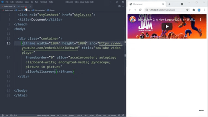
Task: Click Ln 13, Col 38 cursor position
Action: click(62, 115)
